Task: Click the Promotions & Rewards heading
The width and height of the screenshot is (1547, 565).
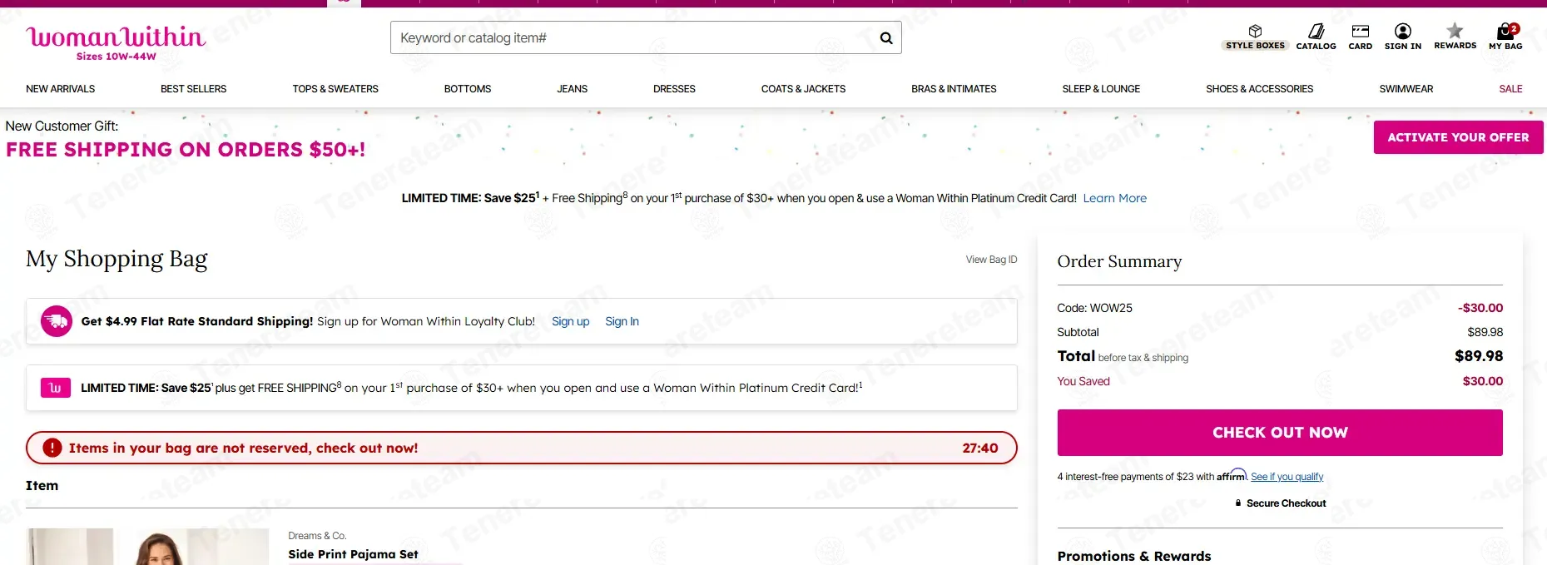Action: [x=1134, y=556]
